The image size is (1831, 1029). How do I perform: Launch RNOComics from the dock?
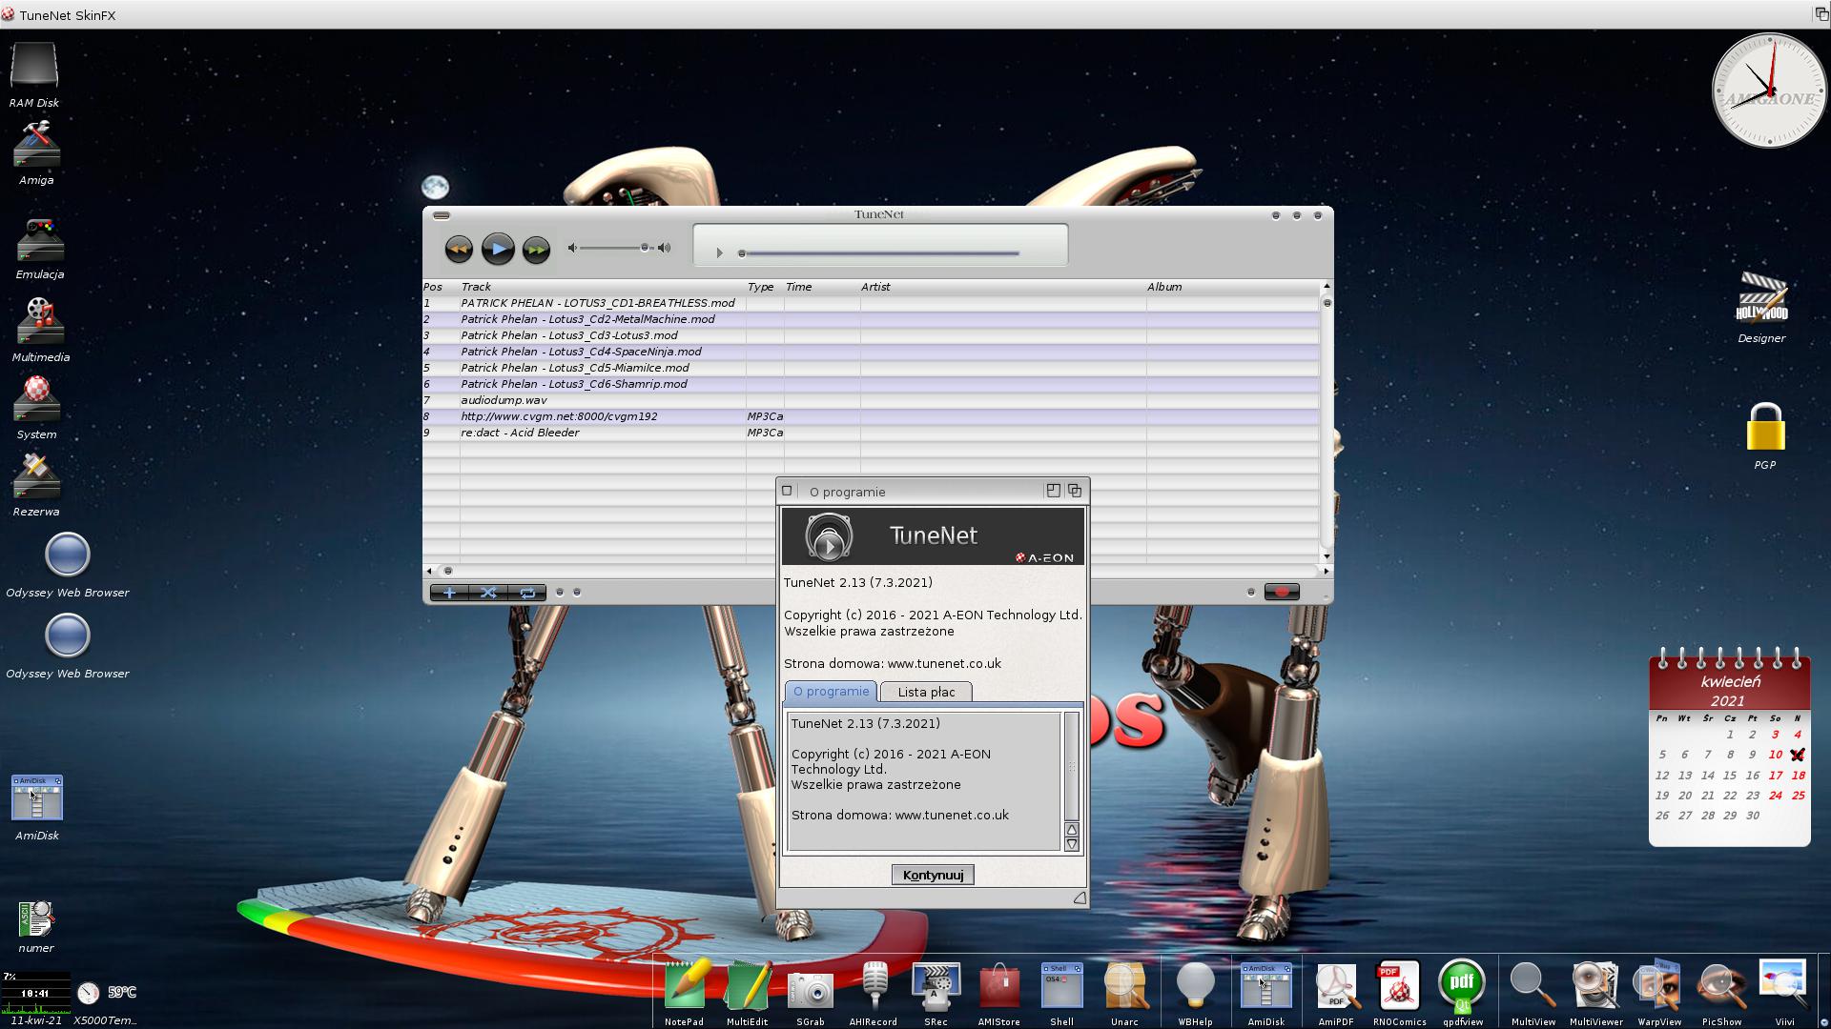pyautogui.click(x=1400, y=991)
